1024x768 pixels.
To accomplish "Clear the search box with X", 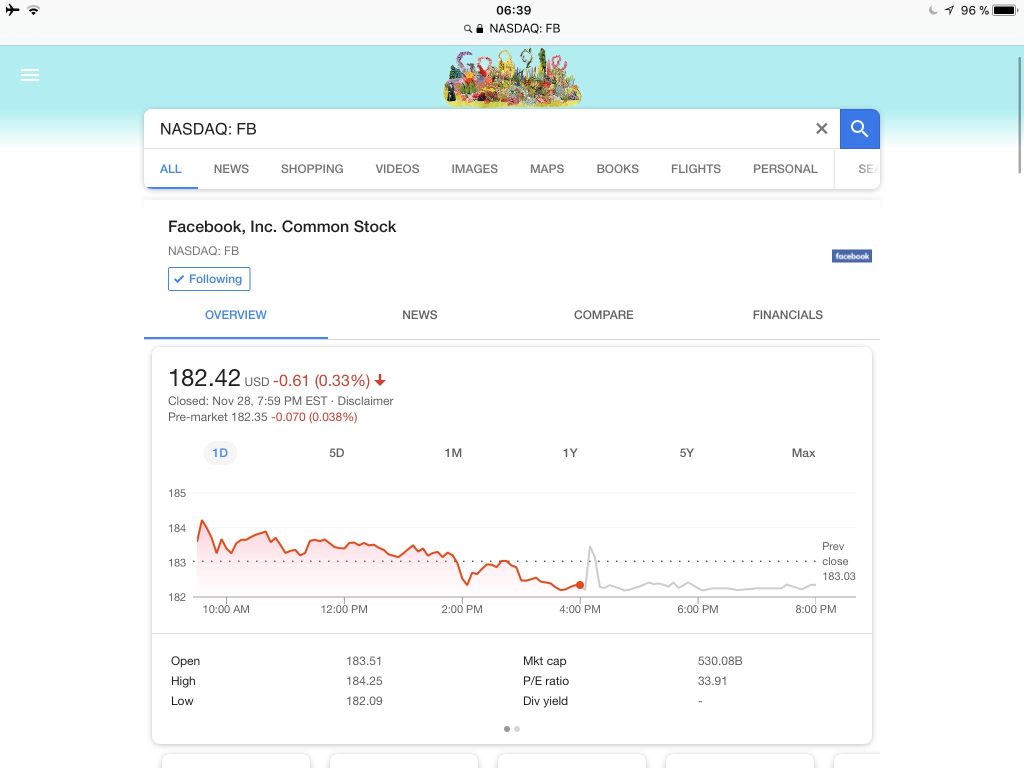I will 821,129.
